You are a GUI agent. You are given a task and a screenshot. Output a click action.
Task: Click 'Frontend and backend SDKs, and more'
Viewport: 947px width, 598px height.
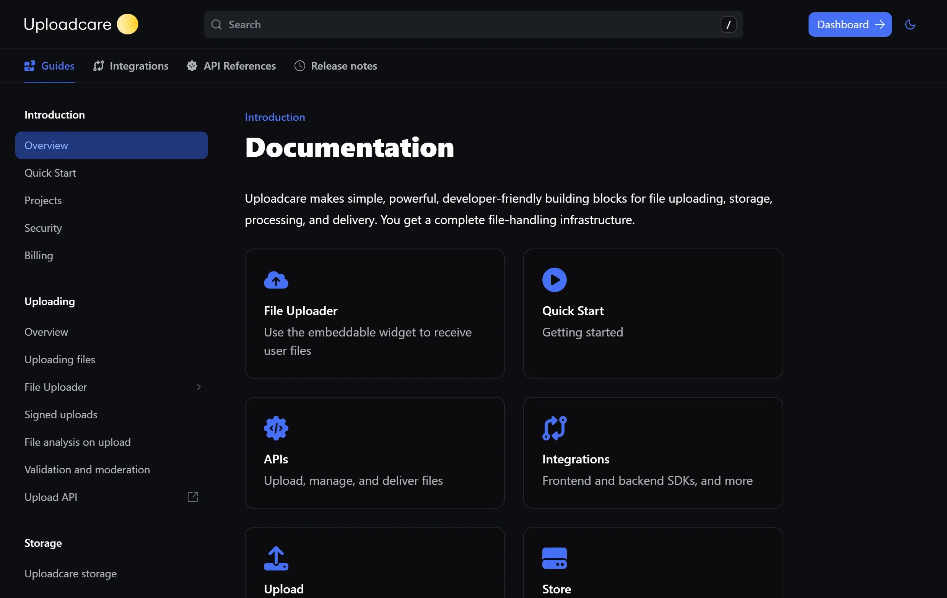point(647,481)
